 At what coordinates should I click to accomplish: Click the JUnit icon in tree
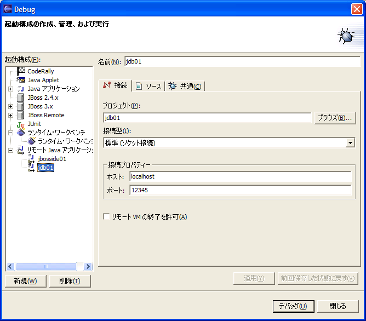[x=21, y=124]
